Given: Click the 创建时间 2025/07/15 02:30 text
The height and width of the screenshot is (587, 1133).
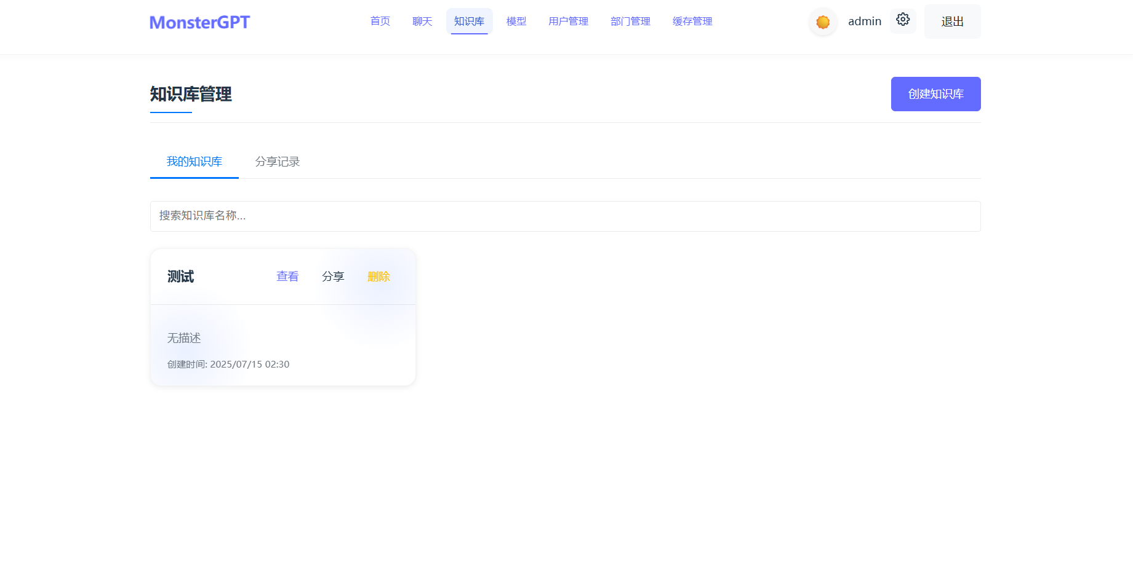Looking at the screenshot, I should (x=228, y=364).
